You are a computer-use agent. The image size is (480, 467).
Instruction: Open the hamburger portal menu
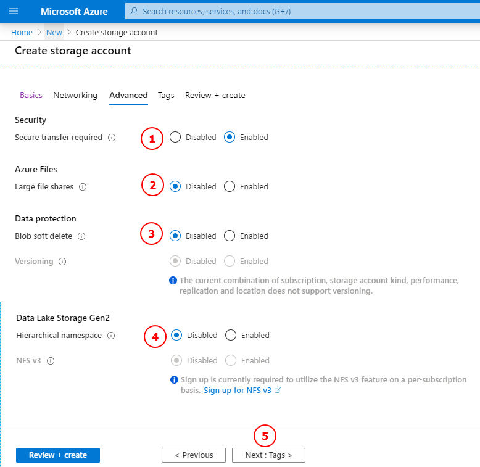(14, 11)
